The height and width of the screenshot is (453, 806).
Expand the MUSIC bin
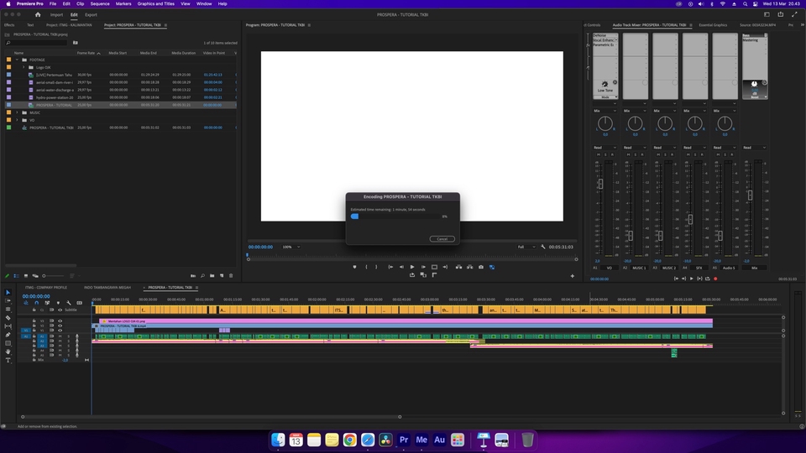[17, 112]
